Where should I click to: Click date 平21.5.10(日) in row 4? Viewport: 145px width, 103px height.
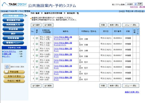point(45,54)
